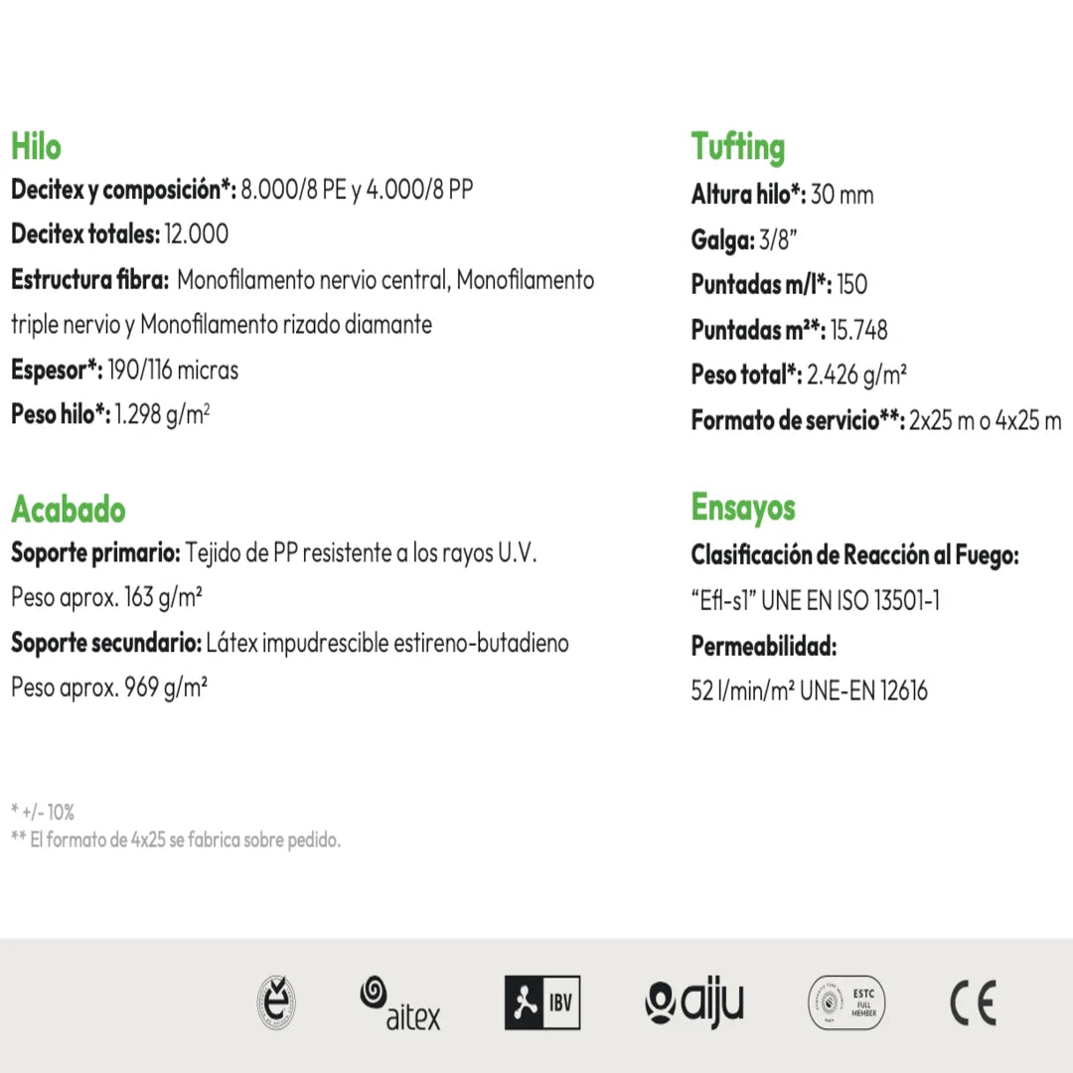Click the Altura hilo label
Screen dimensions: 1073x1073
click(748, 195)
